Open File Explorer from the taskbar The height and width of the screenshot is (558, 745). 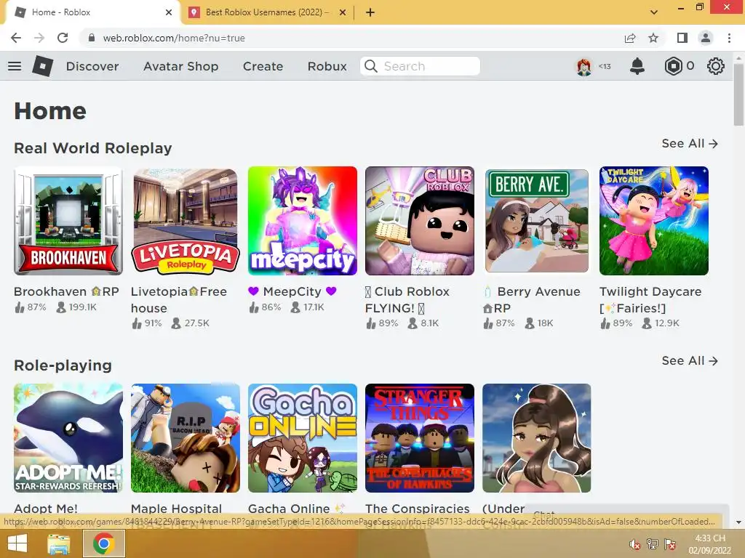[x=58, y=543]
